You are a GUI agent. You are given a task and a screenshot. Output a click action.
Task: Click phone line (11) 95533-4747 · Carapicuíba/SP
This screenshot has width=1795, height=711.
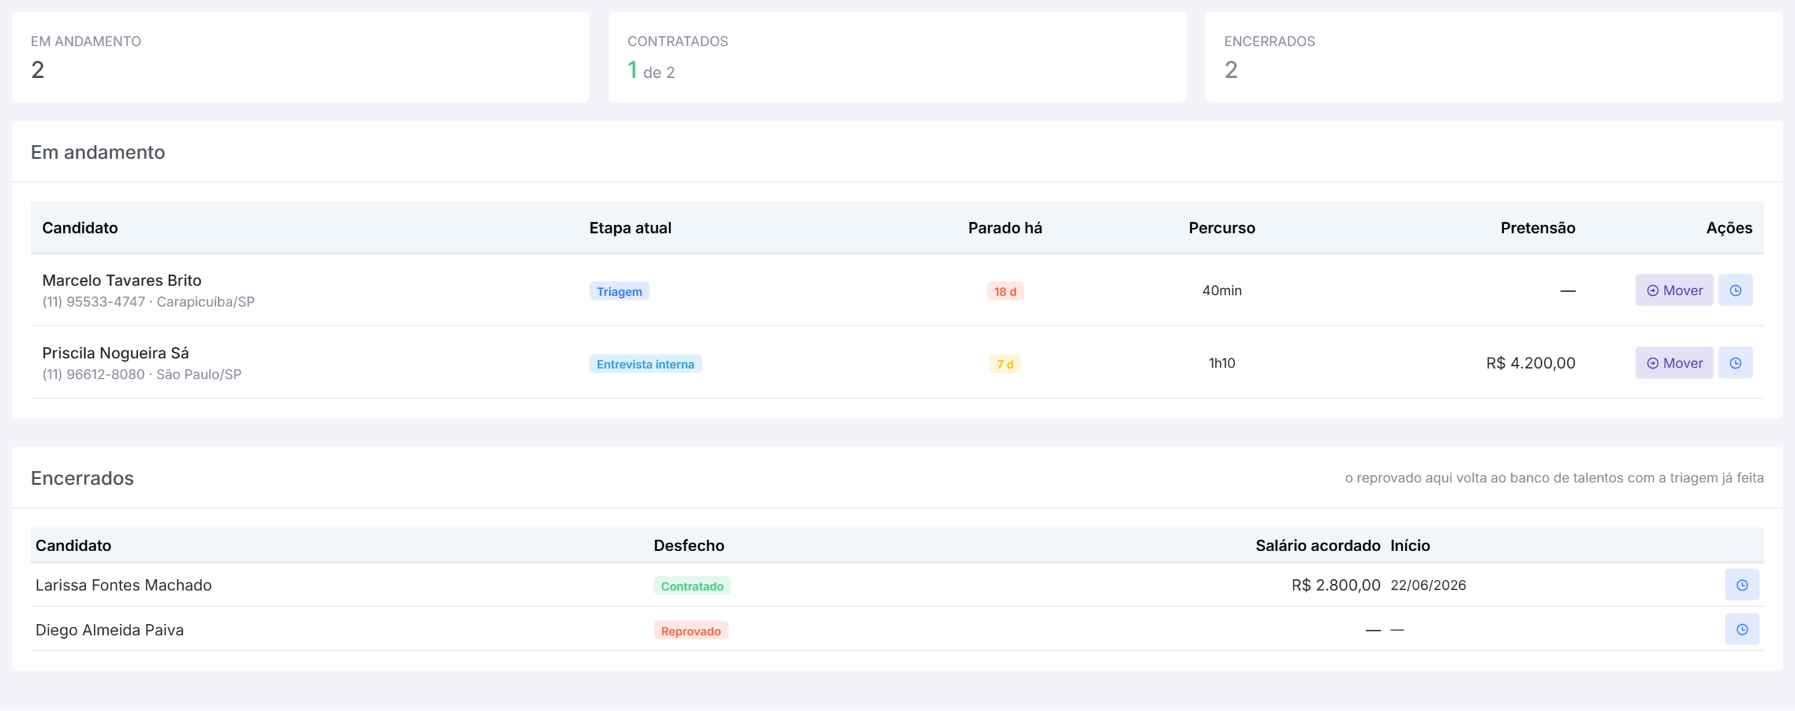click(x=149, y=302)
